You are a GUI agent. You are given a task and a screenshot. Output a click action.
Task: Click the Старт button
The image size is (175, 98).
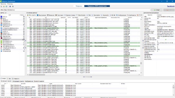(x=157, y=10)
